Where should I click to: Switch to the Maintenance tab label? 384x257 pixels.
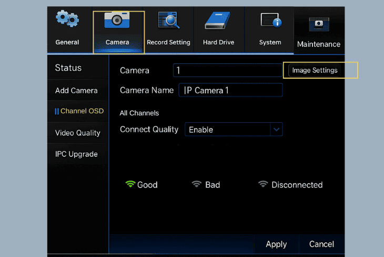[319, 44]
